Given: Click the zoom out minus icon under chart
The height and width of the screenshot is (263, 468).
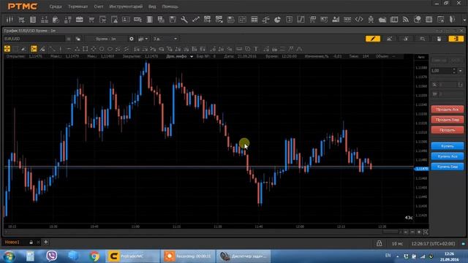Looking at the screenshot, I should [412, 232].
